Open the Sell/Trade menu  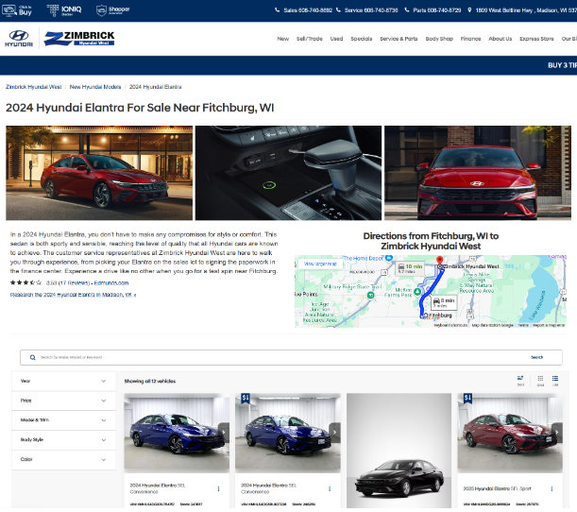tap(310, 39)
